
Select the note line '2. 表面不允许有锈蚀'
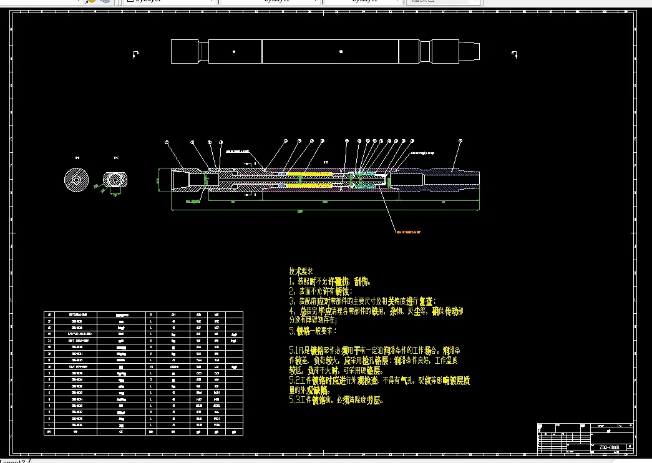coord(321,291)
